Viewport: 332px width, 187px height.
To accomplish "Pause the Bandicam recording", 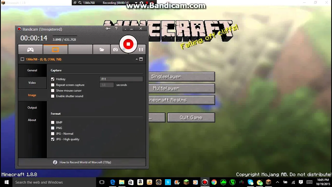I will tap(141, 49).
